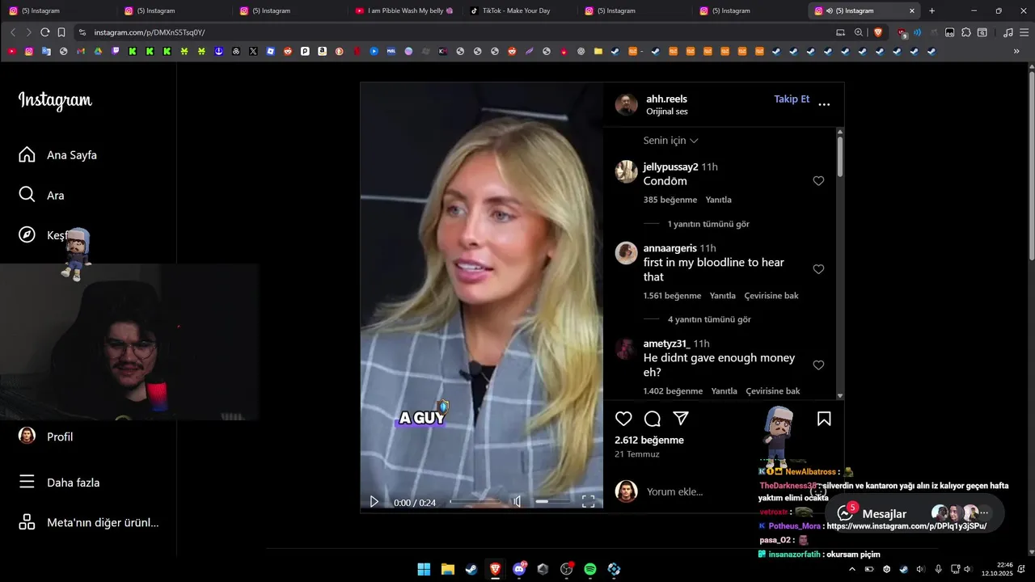Like annaargeris's comment
The width and height of the screenshot is (1035, 582).
[818, 269]
